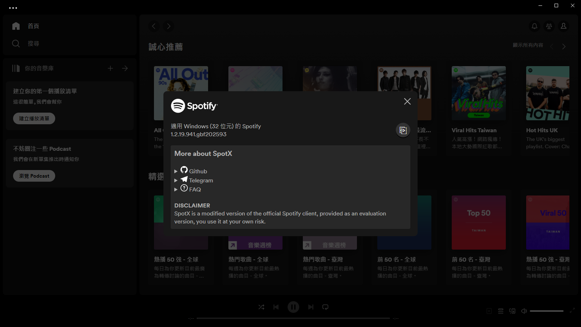Create playlist with the plus icon

coord(110,68)
